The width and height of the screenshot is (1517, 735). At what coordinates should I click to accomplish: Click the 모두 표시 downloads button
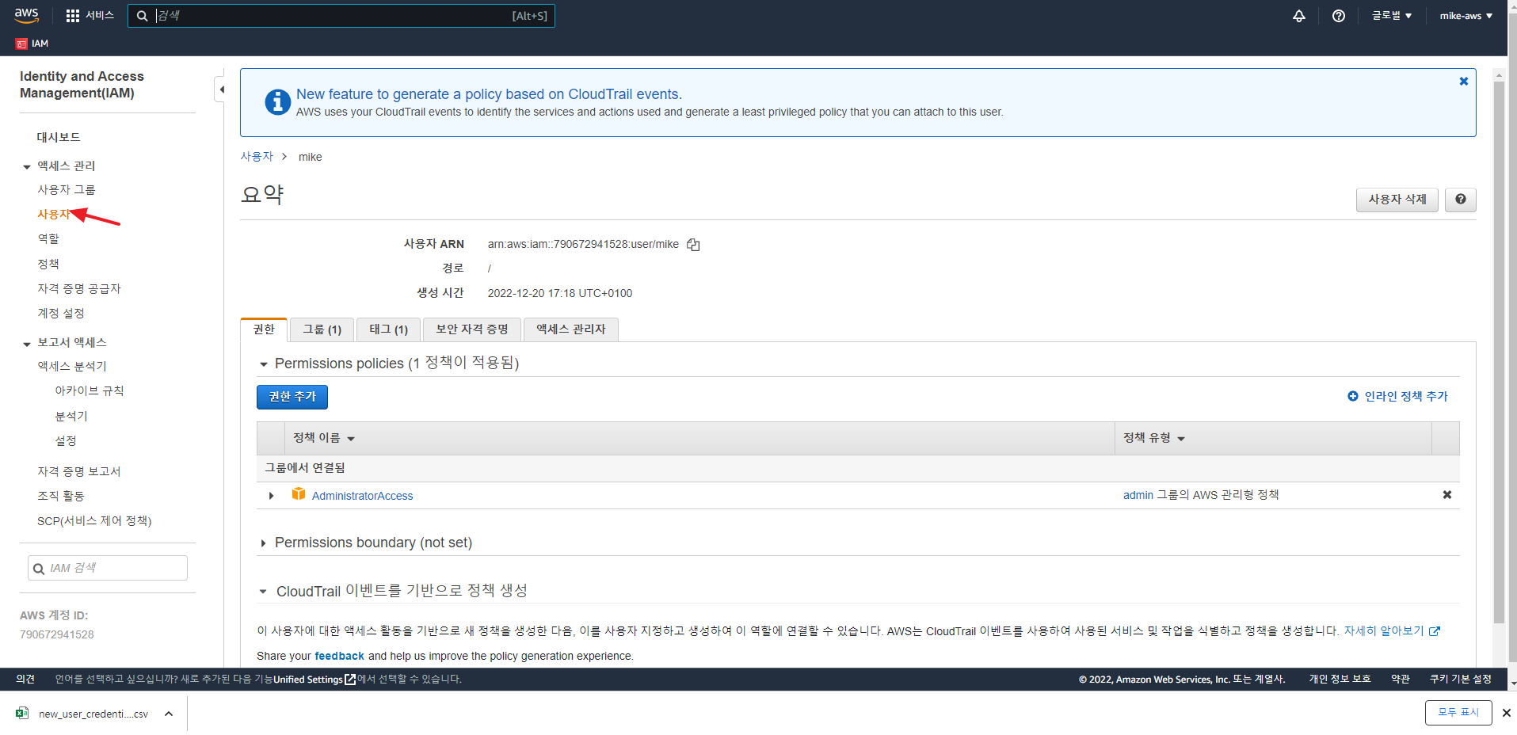(1458, 713)
